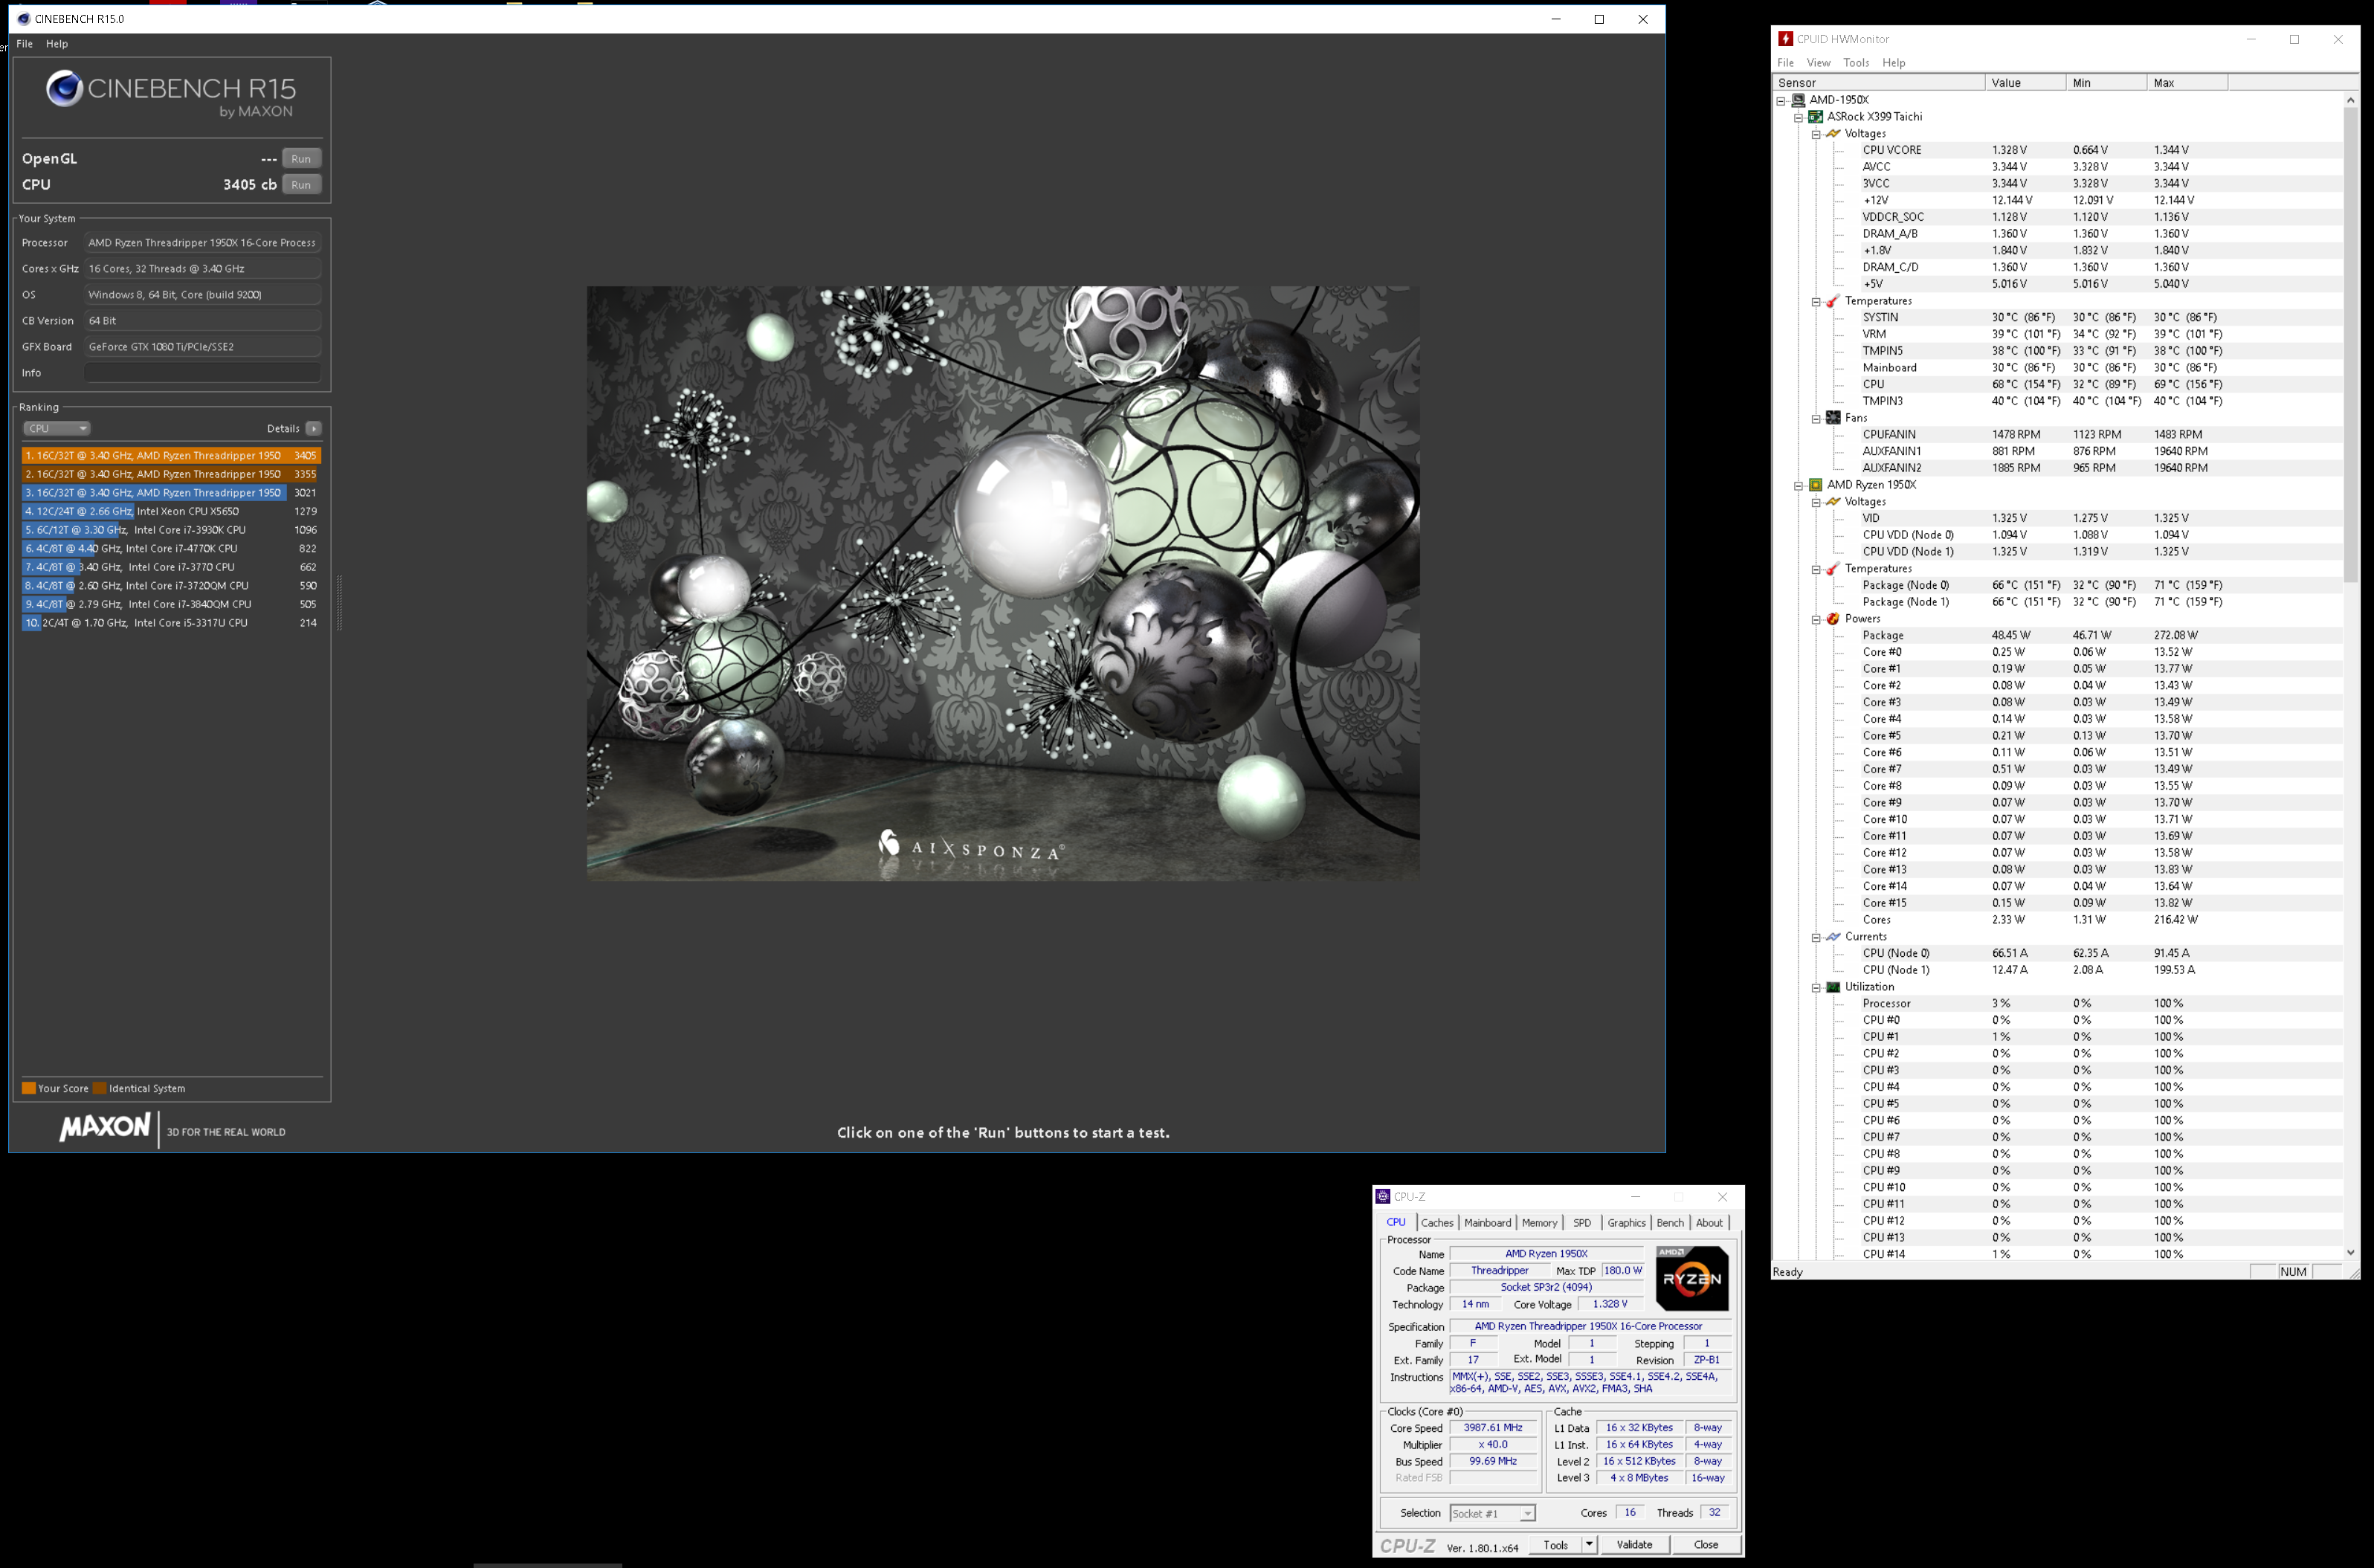
Task: Open the Help menu in Cinebench
Action: click(57, 44)
